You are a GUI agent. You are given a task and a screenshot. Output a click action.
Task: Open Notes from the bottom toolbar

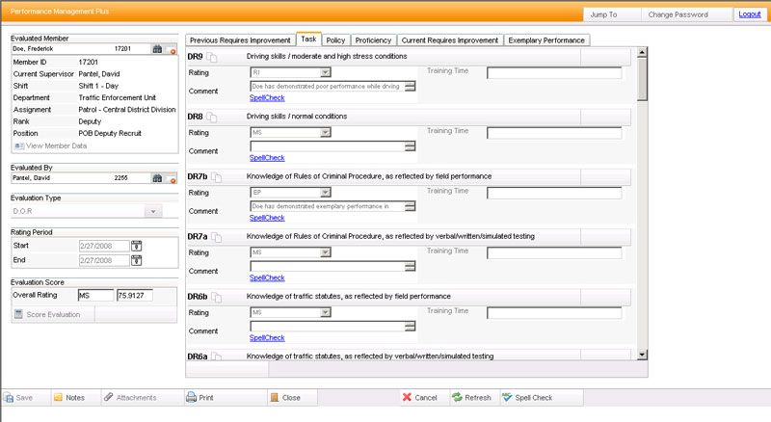pyautogui.click(x=59, y=397)
